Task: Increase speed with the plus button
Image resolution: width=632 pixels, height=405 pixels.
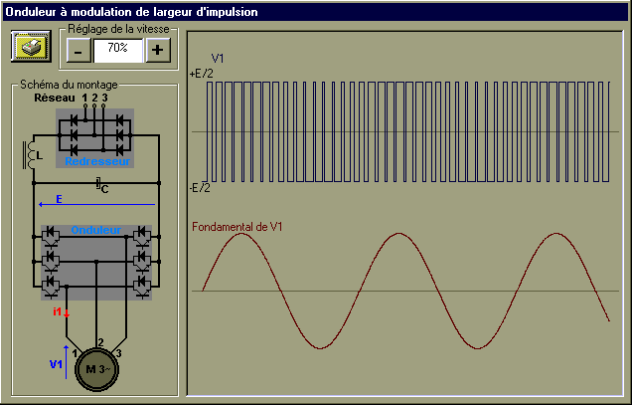Action: coord(158,50)
